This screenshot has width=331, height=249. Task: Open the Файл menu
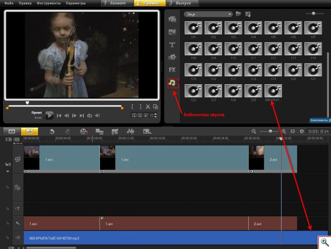(x=9, y=3)
